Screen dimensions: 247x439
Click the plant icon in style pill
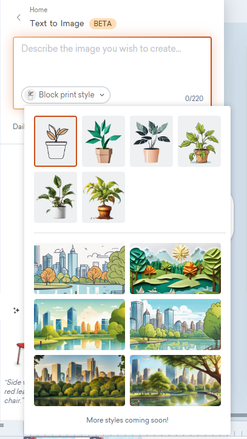[30, 95]
